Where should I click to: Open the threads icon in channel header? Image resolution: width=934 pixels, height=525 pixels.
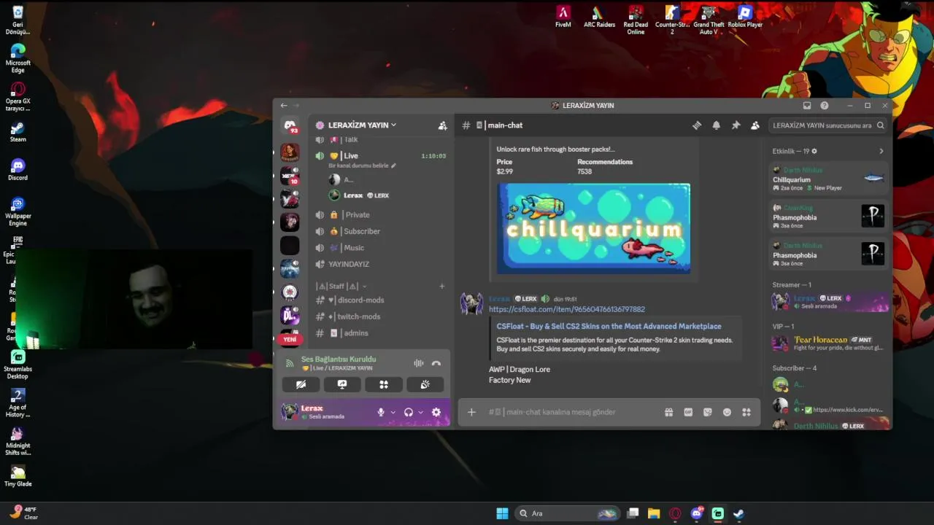(x=697, y=125)
